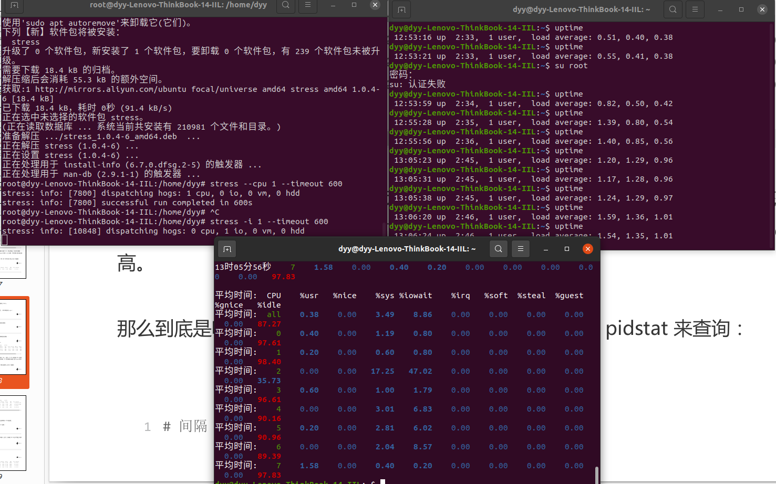
Task: Click the idle value 87.27 for all
Action: coord(269,324)
